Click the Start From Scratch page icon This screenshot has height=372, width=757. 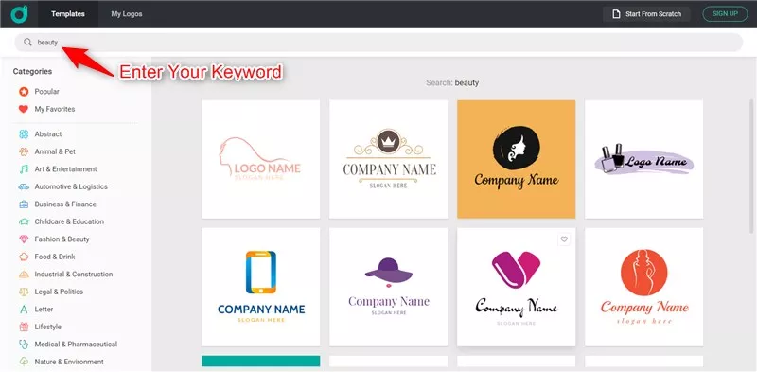point(616,14)
